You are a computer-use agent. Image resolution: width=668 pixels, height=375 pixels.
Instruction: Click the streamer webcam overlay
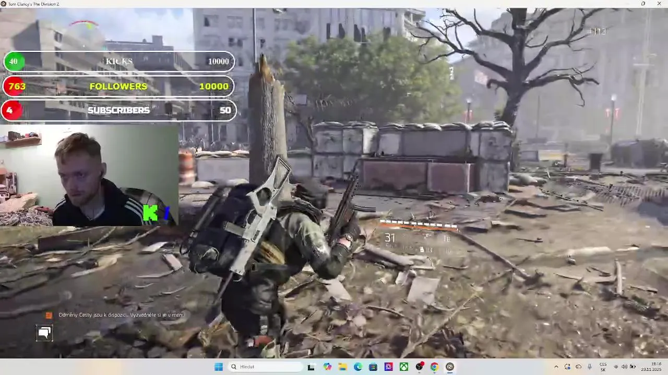coord(89,174)
